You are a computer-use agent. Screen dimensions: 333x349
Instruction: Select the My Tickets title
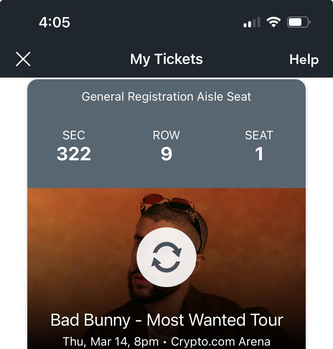tap(166, 59)
